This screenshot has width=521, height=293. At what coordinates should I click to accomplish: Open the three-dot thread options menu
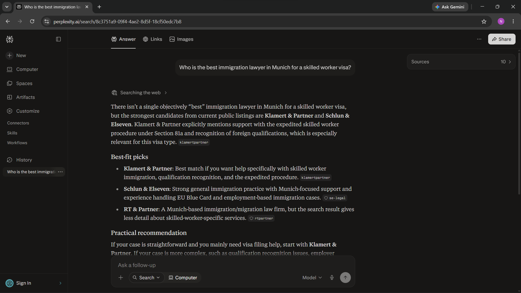pyautogui.click(x=479, y=39)
